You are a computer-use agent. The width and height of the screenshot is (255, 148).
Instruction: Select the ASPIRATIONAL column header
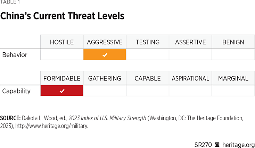tap(190, 78)
